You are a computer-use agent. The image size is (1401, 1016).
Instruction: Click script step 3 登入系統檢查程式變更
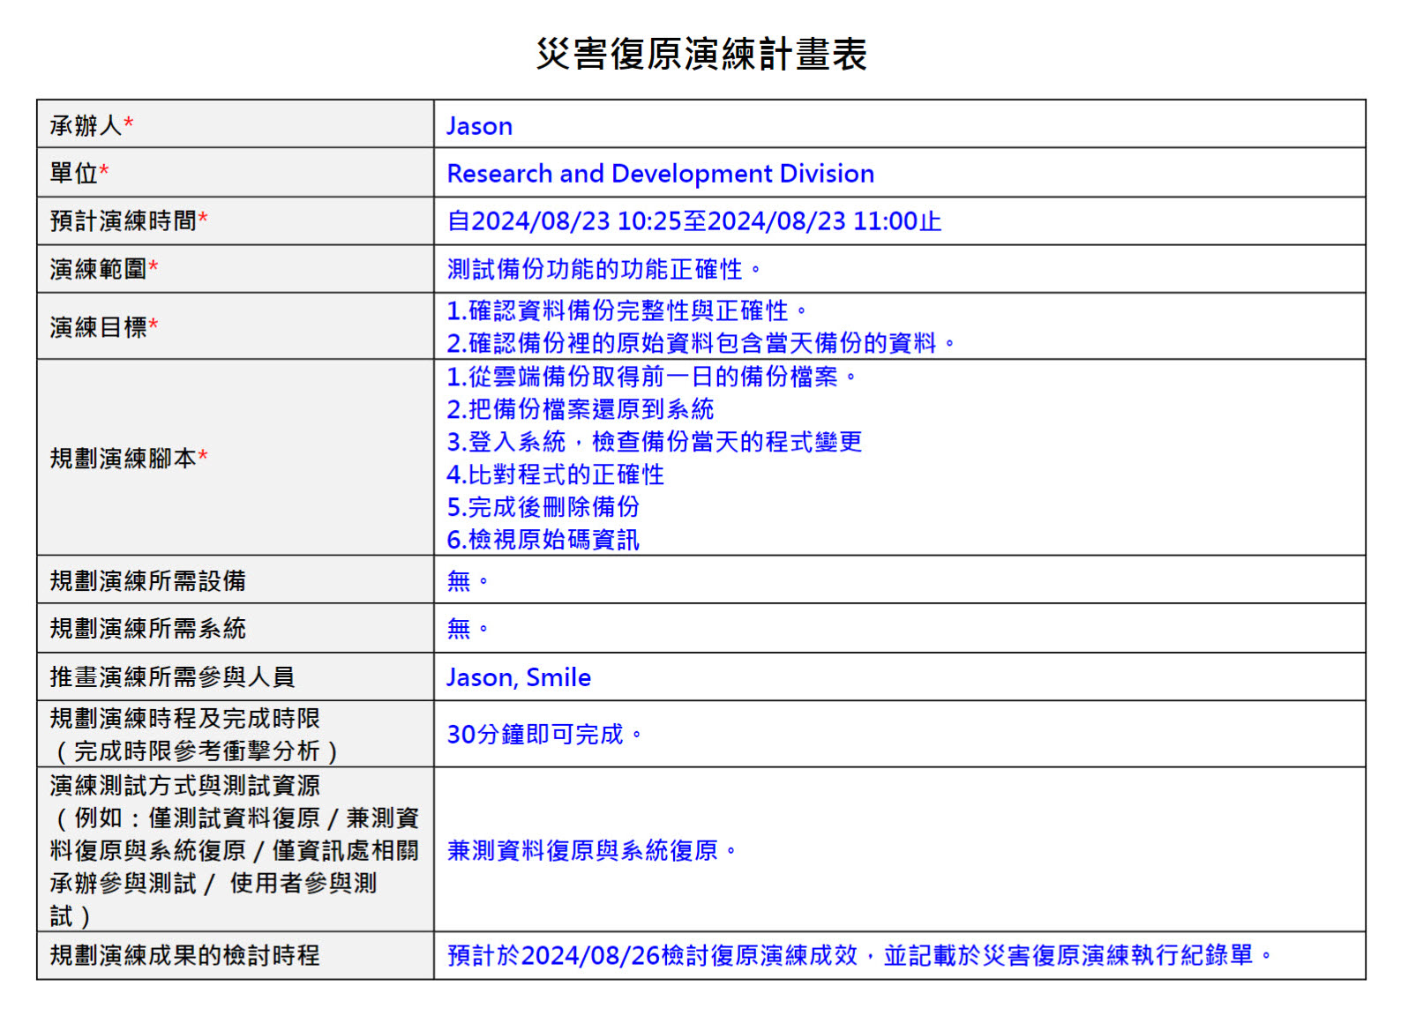pyautogui.click(x=654, y=442)
